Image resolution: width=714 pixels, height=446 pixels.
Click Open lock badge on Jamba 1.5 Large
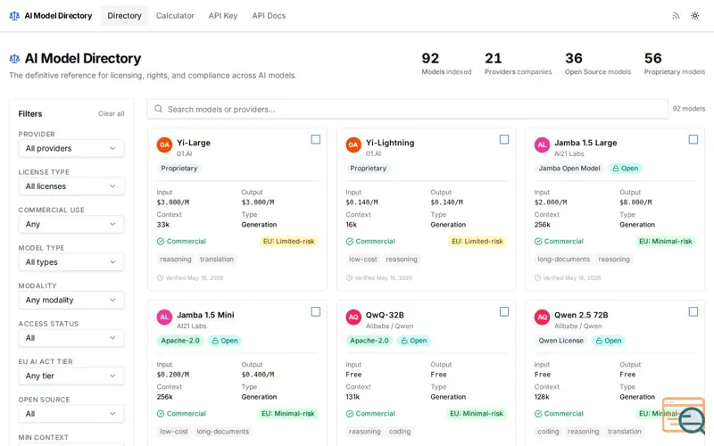[x=625, y=169]
